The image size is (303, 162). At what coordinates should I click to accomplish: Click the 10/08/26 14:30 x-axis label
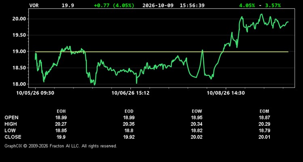click(226, 93)
